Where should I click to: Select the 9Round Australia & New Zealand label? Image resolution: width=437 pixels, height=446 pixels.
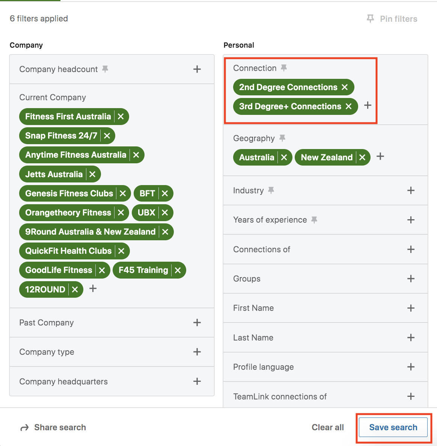pos(90,232)
